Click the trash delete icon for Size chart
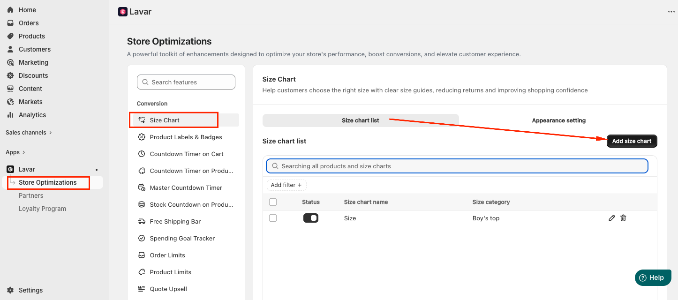This screenshot has width=678, height=300. (x=623, y=218)
